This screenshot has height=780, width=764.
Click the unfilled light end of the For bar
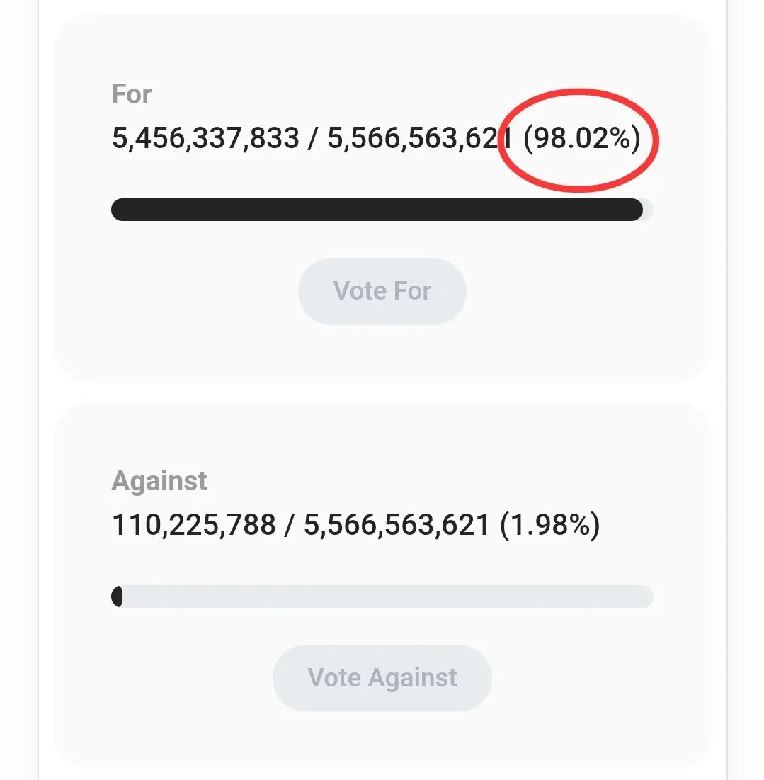click(648, 210)
